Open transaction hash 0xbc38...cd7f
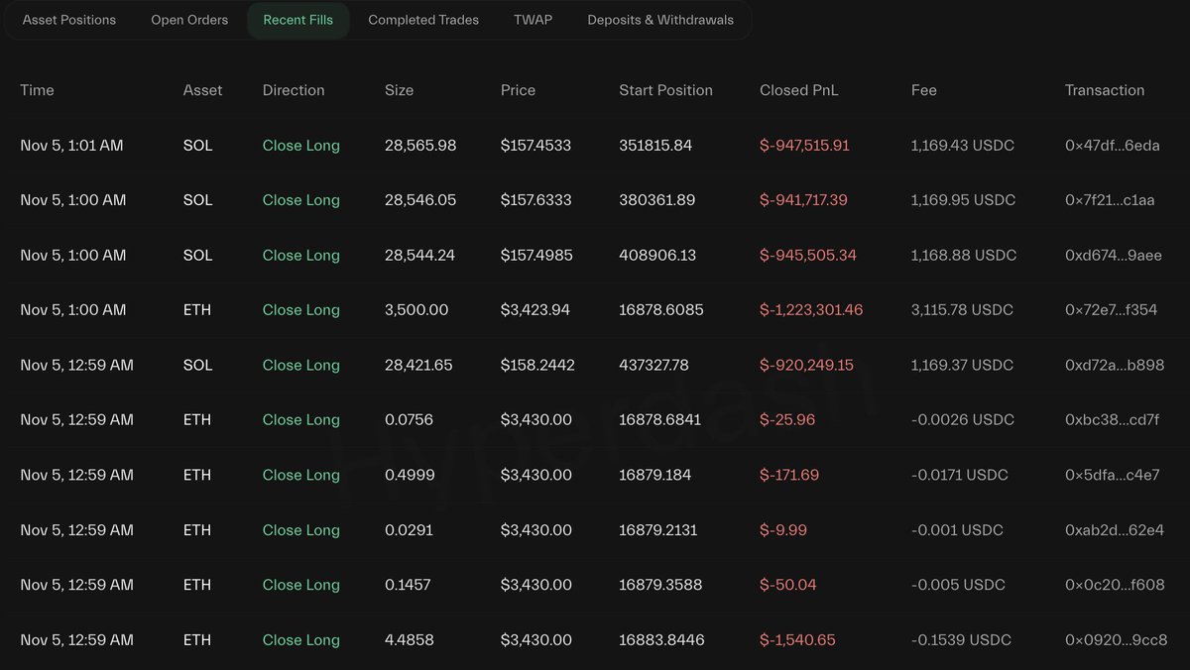This screenshot has height=670, width=1190. pos(1112,420)
